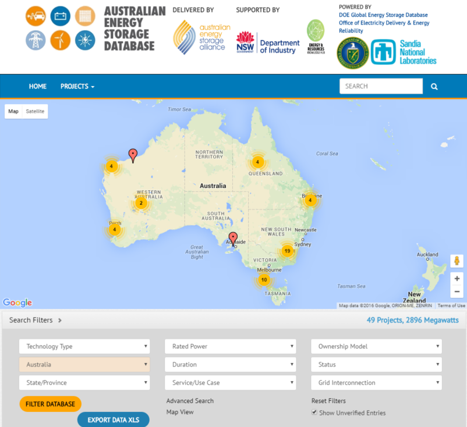Click the 49 Projects, 2896 Megawatts summary

pos(412,320)
